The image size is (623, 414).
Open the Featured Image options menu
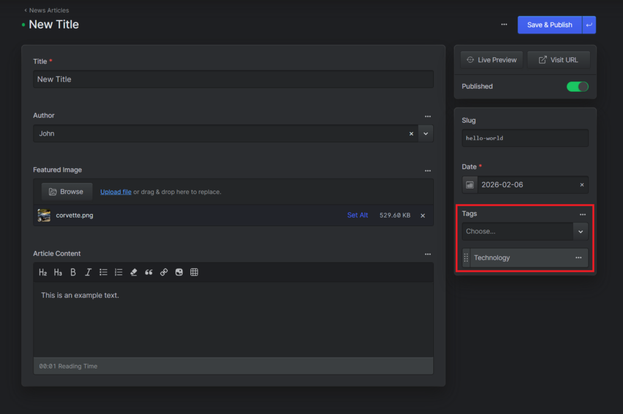pyautogui.click(x=428, y=171)
